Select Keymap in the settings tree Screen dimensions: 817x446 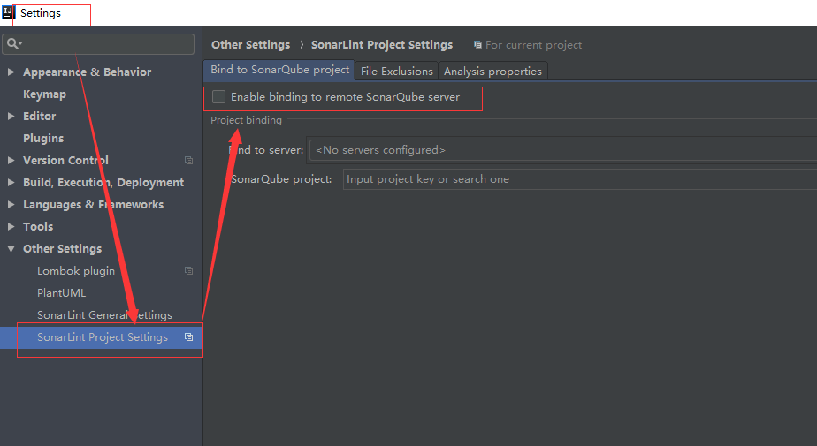[x=44, y=94]
